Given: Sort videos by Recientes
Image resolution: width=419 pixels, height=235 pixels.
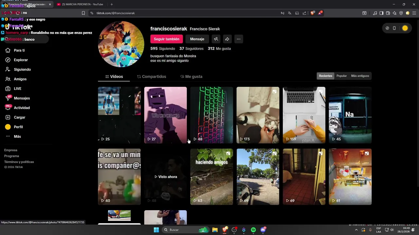Looking at the screenshot, I should [x=325, y=76].
